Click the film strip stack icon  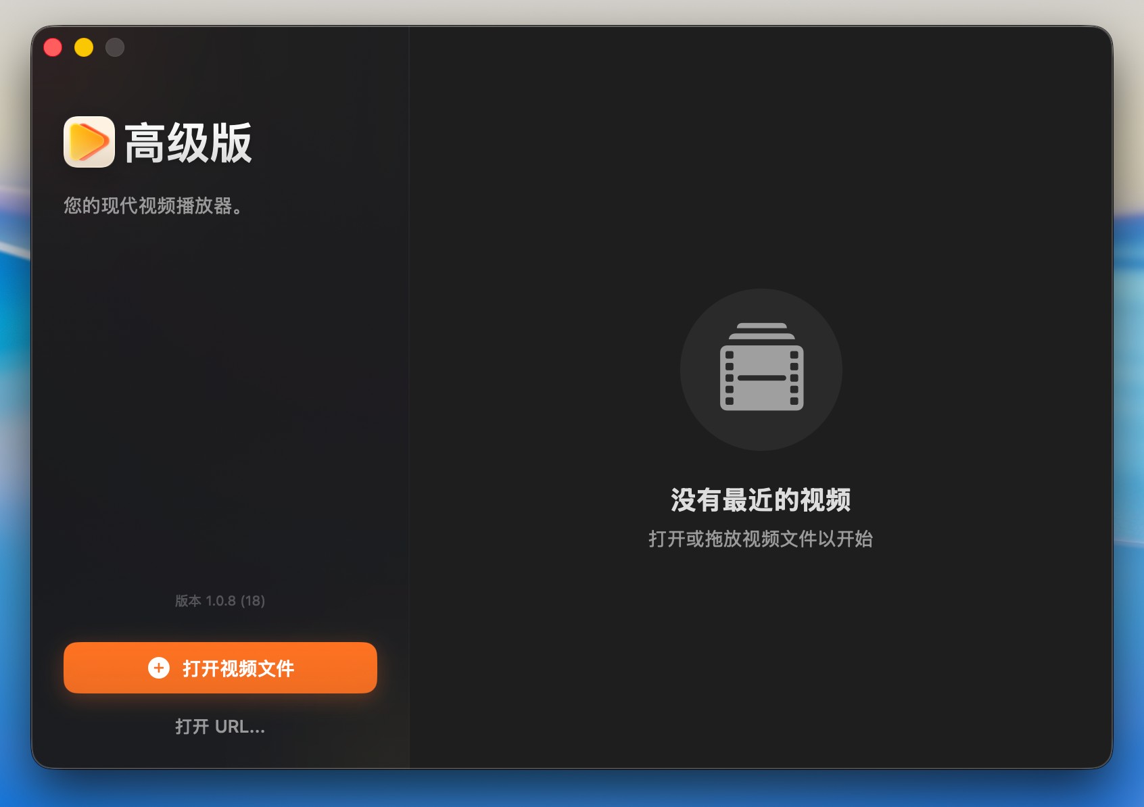pyautogui.click(x=761, y=367)
